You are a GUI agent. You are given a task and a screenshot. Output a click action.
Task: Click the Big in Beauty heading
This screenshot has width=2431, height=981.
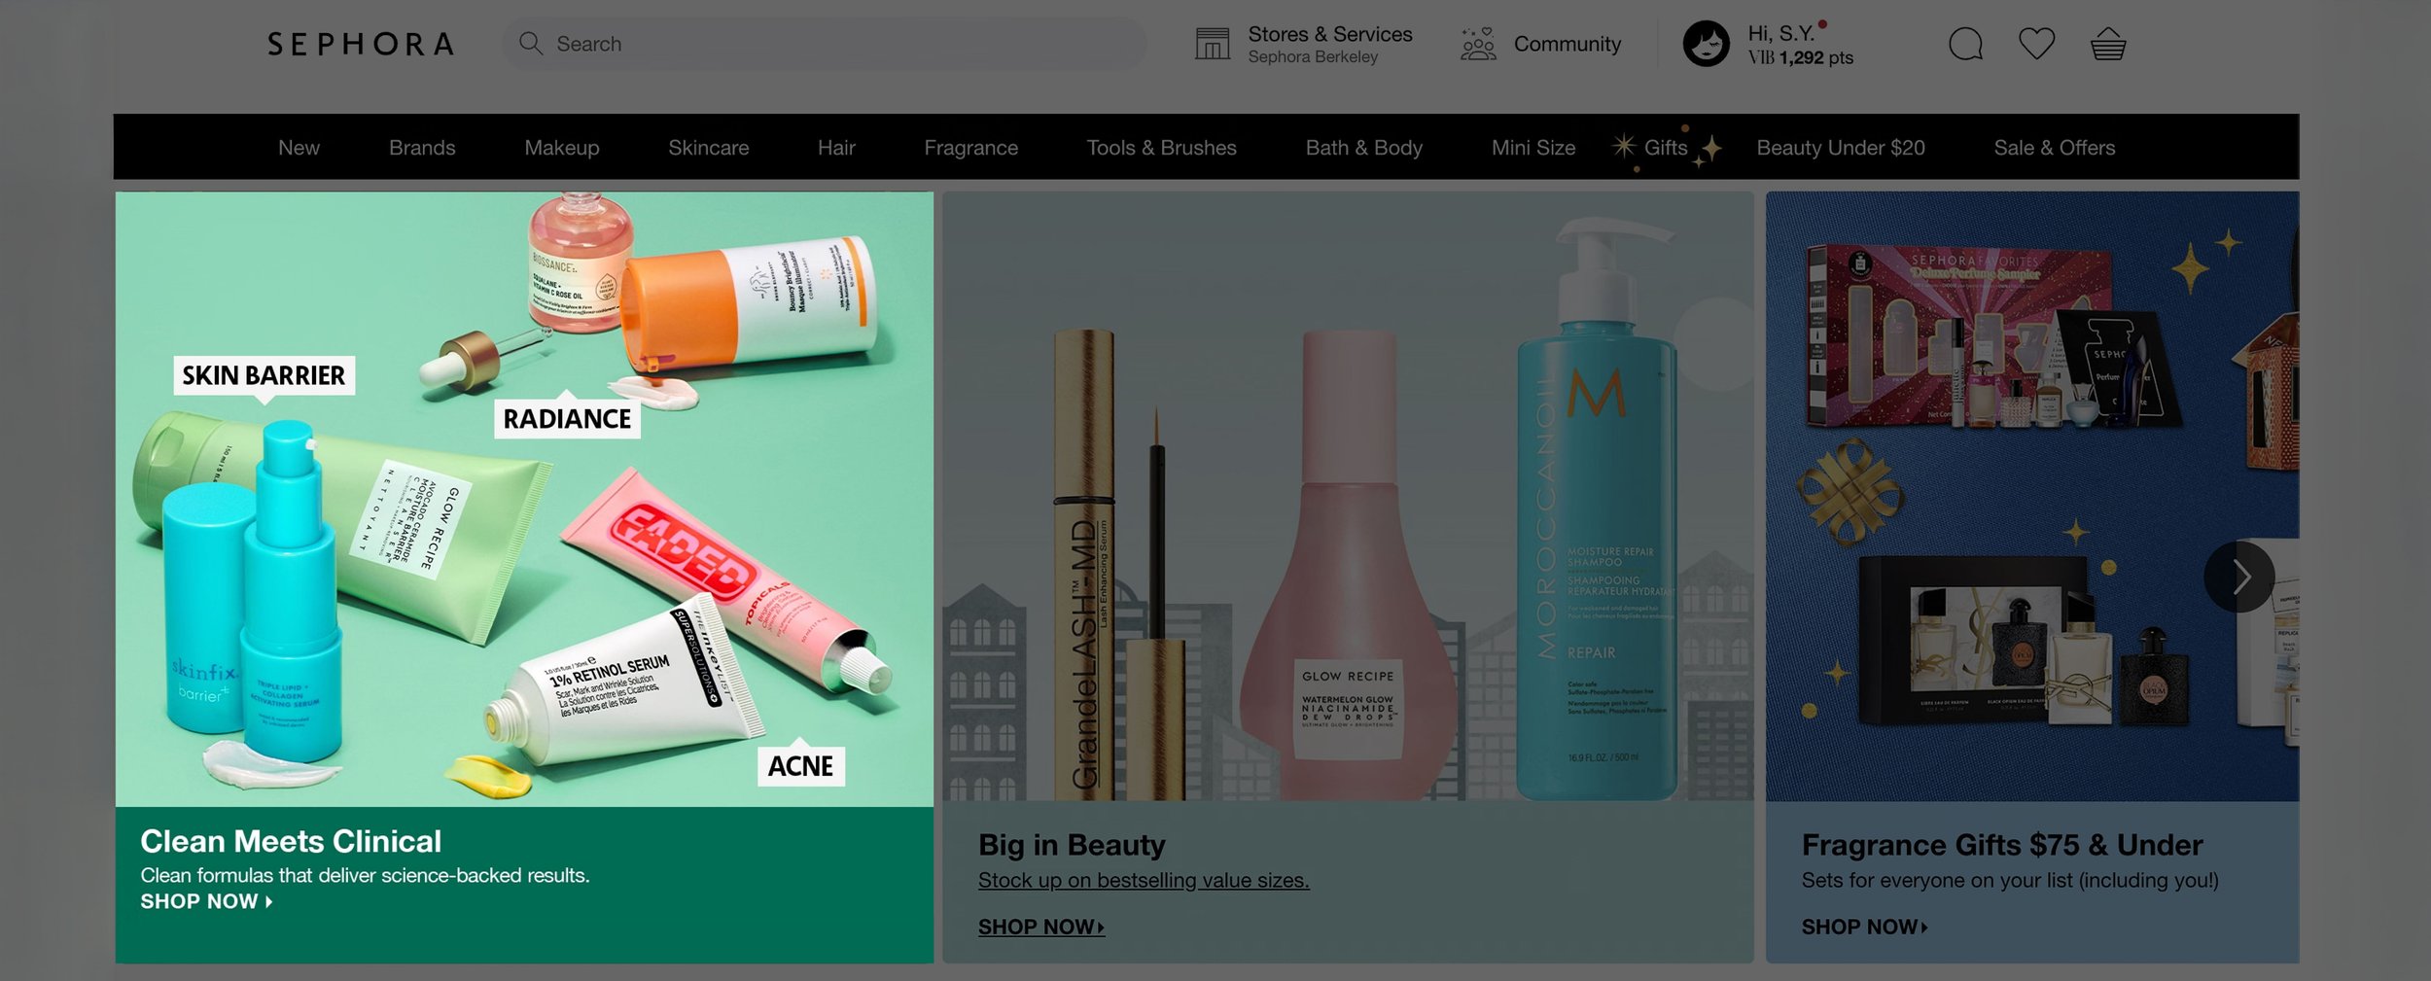tap(1072, 845)
